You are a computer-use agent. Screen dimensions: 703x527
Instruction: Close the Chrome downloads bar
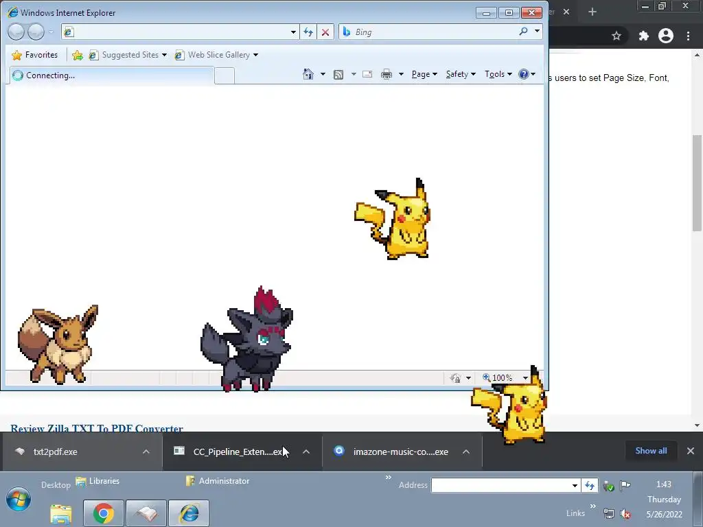coord(691,451)
